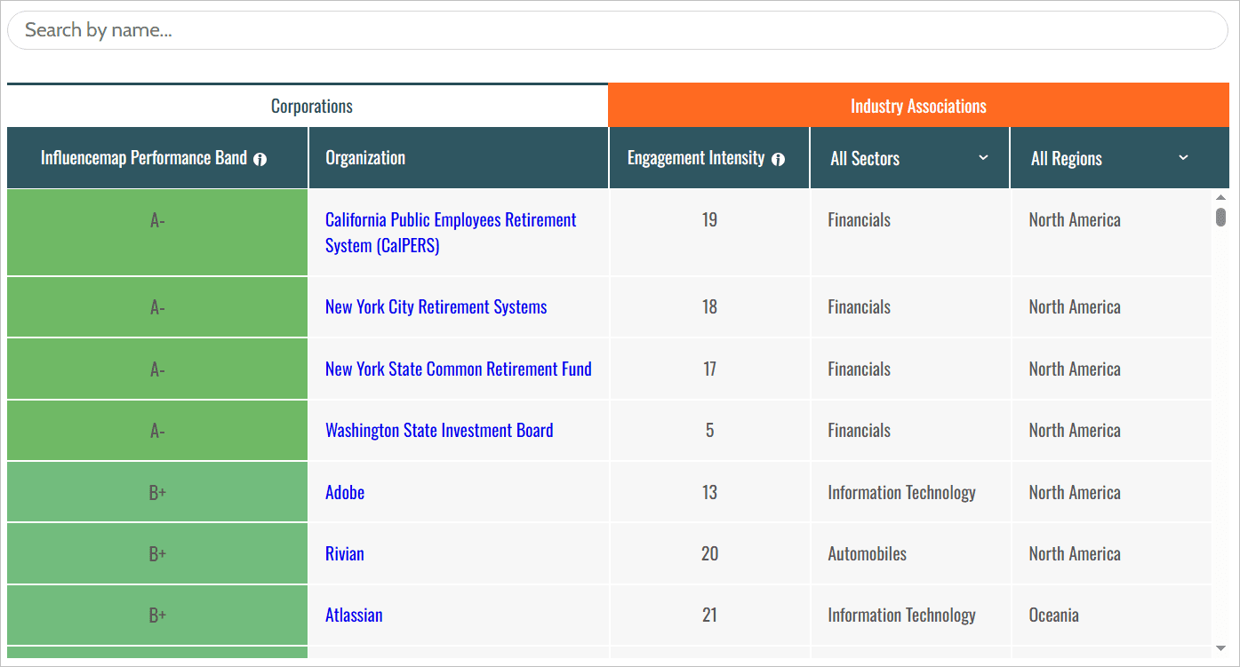The width and height of the screenshot is (1240, 667).
Task: Click the scrollbar up arrow
Action: [x=1220, y=198]
